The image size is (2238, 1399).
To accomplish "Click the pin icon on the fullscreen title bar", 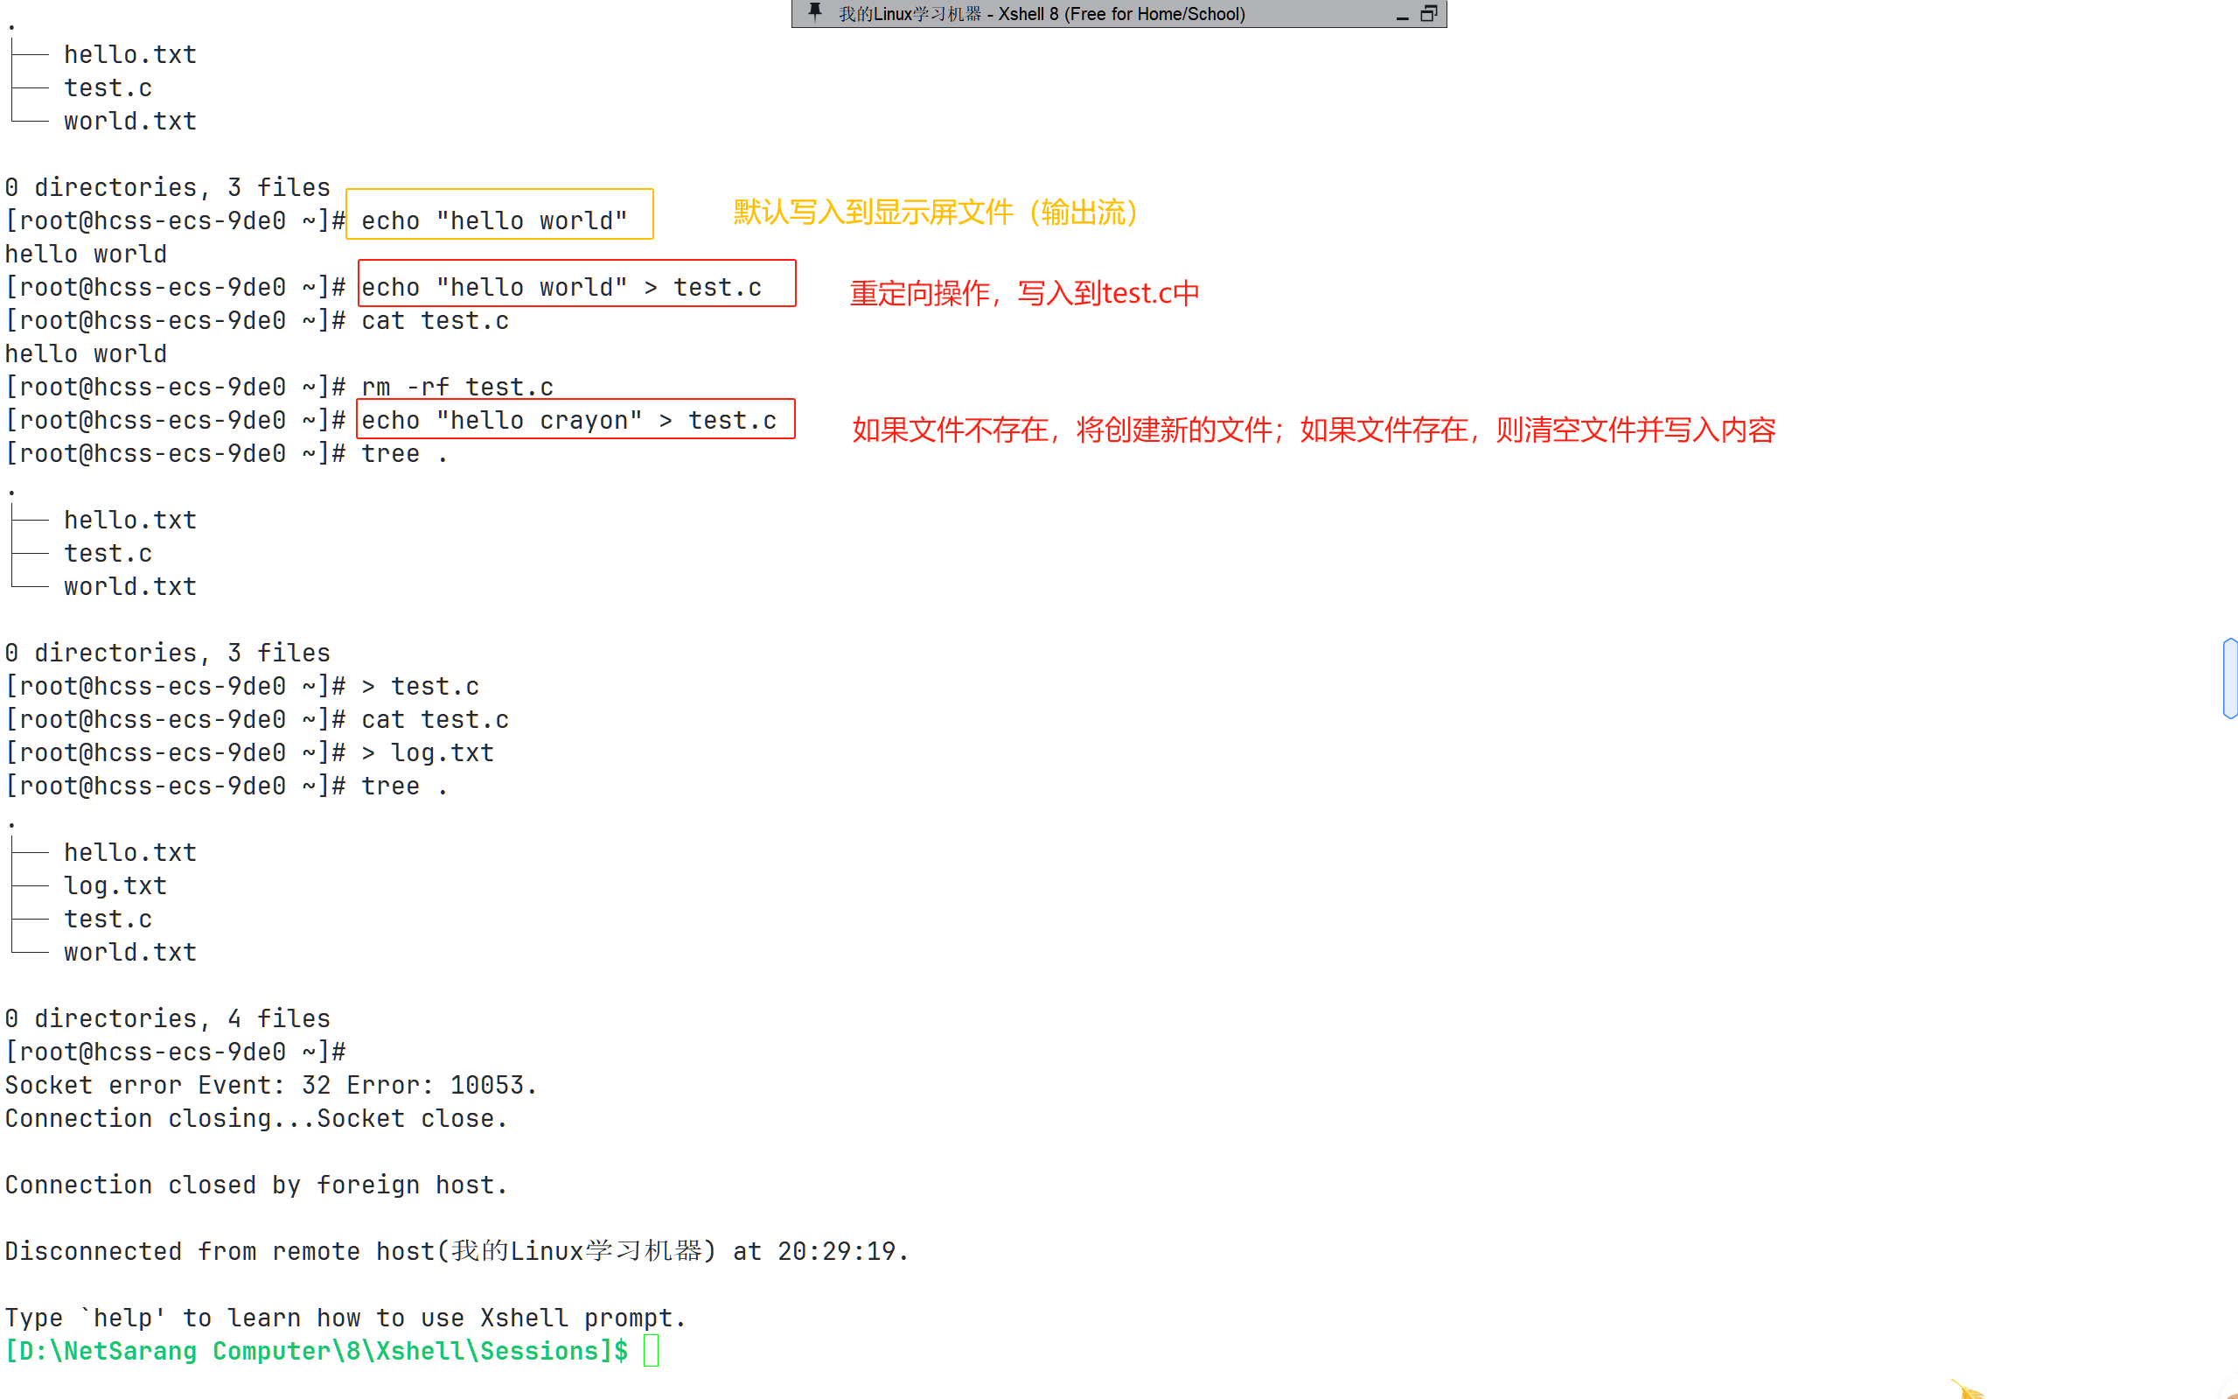I will 815,12.
